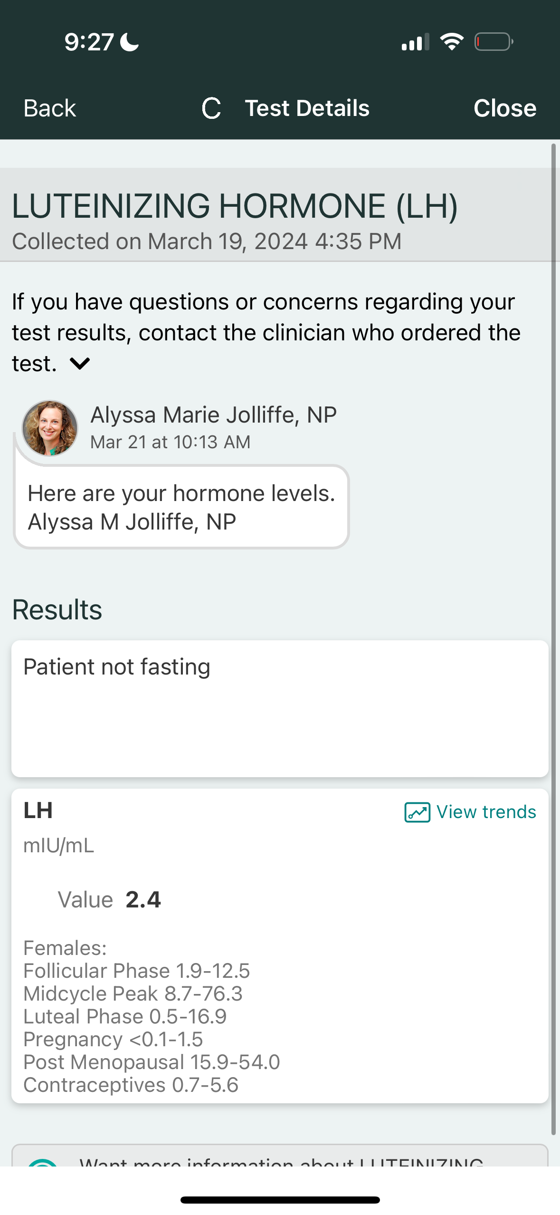Open the View trends link for LH

[x=486, y=812]
